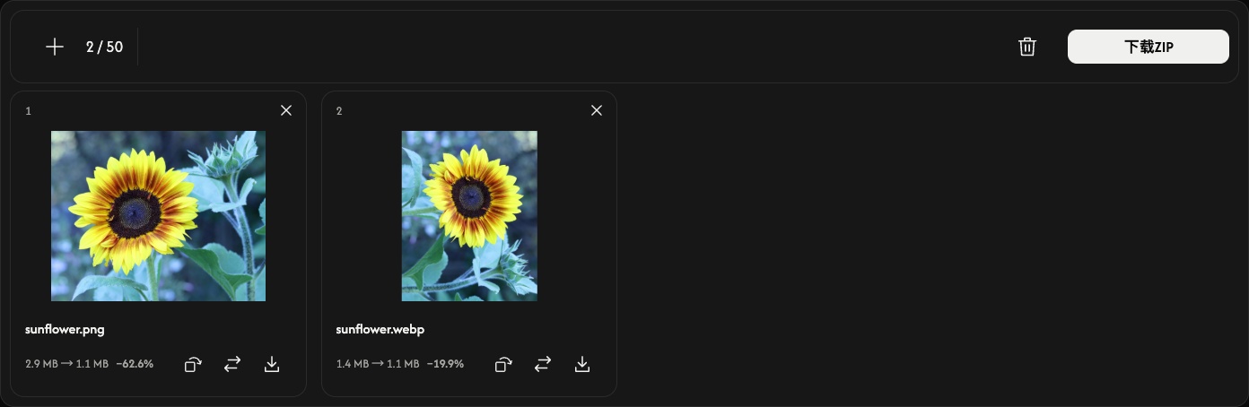Rotate the sunflower.webp image
The image size is (1249, 407).
pos(503,364)
